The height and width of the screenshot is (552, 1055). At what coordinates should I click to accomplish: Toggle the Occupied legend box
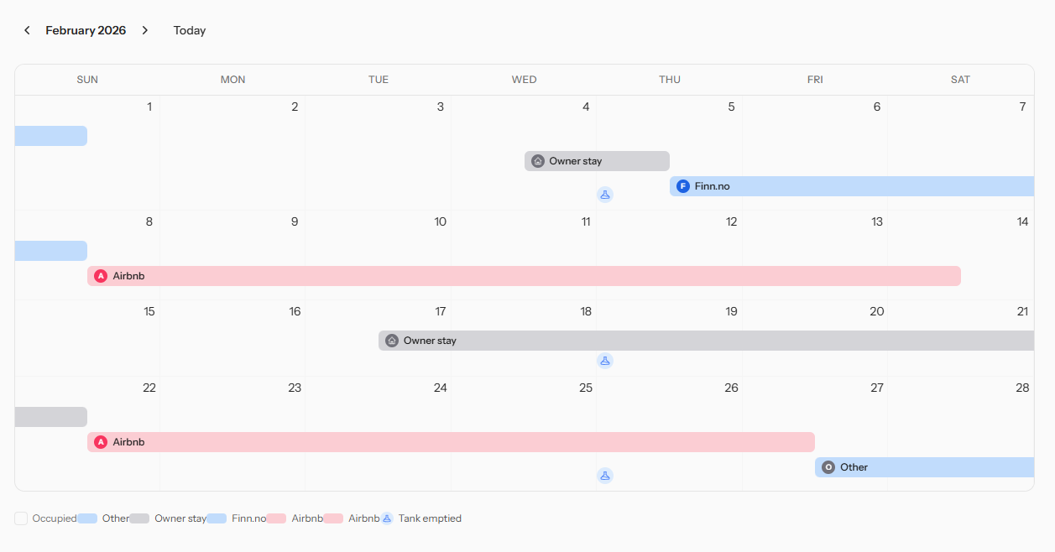[x=21, y=518]
